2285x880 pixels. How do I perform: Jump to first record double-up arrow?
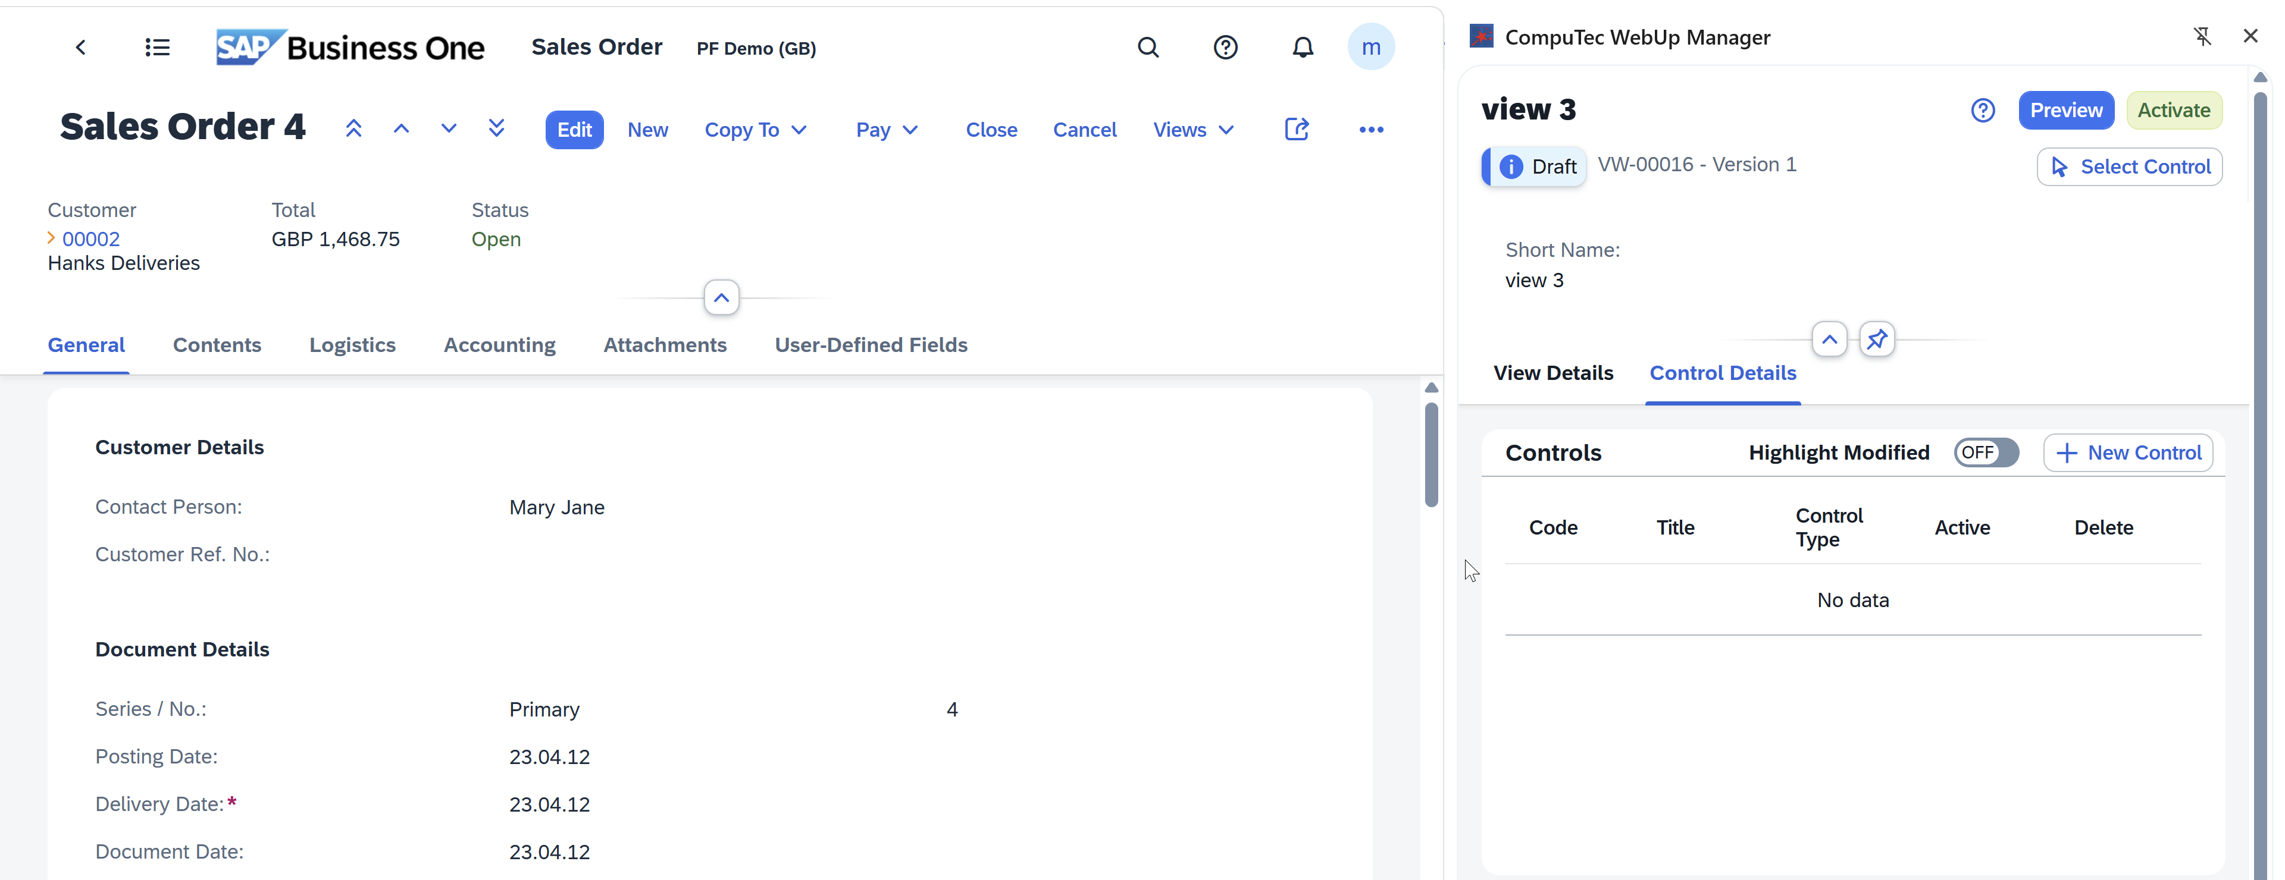[353, 130]
